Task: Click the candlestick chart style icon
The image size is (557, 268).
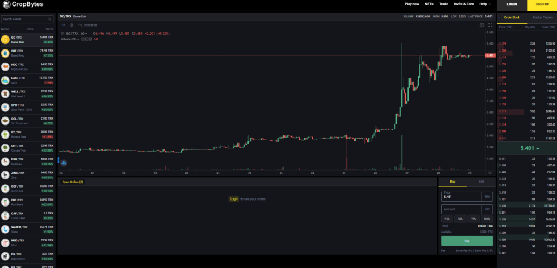Action: click(x=72, y=25)
